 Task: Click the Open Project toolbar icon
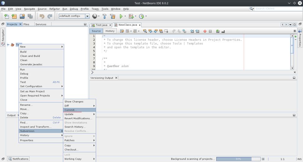[x=22, y=16]
